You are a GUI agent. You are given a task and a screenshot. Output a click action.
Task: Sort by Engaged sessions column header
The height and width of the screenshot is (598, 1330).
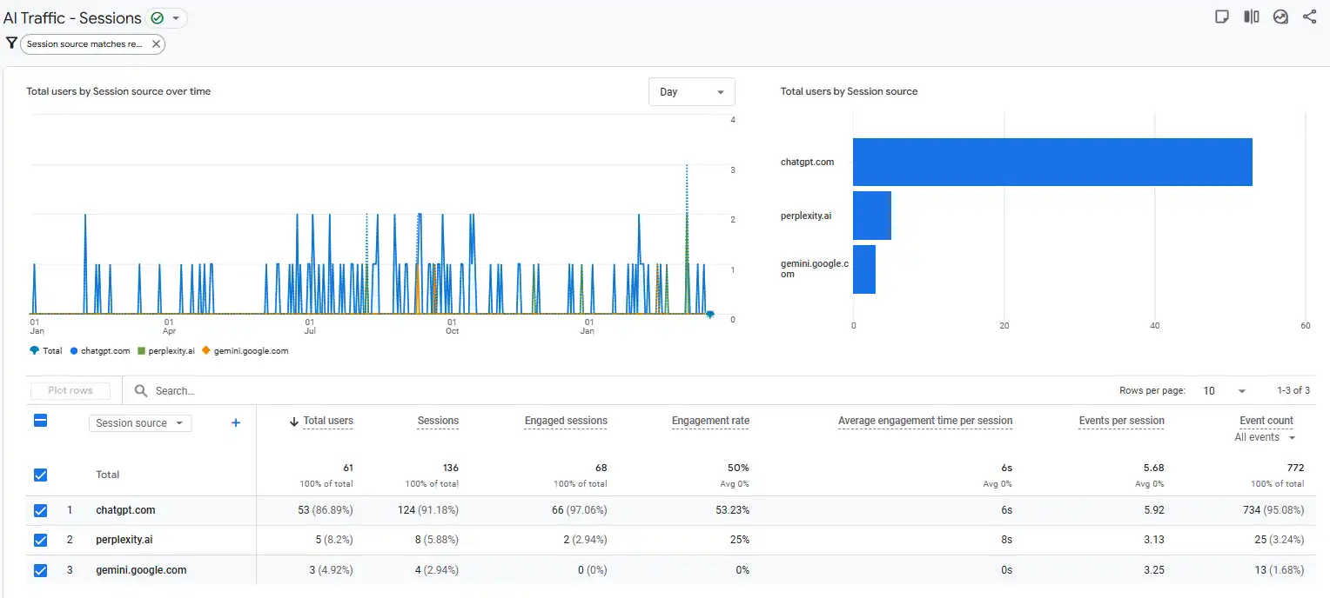pyautogui.click(x=566, y=421)
